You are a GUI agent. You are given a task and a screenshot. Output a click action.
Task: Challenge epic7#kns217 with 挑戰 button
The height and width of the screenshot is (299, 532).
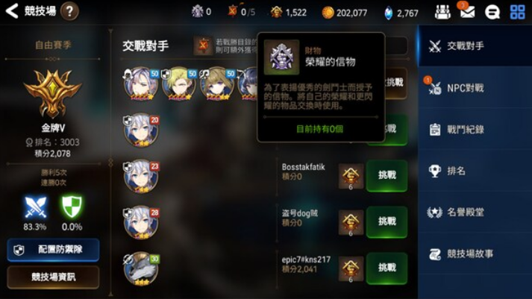click(x=387, y=268)
